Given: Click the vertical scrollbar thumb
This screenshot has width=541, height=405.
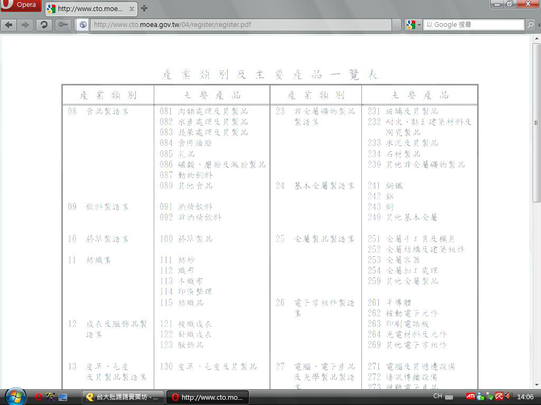Looking at the screenshot, I should tap(537, 122).
